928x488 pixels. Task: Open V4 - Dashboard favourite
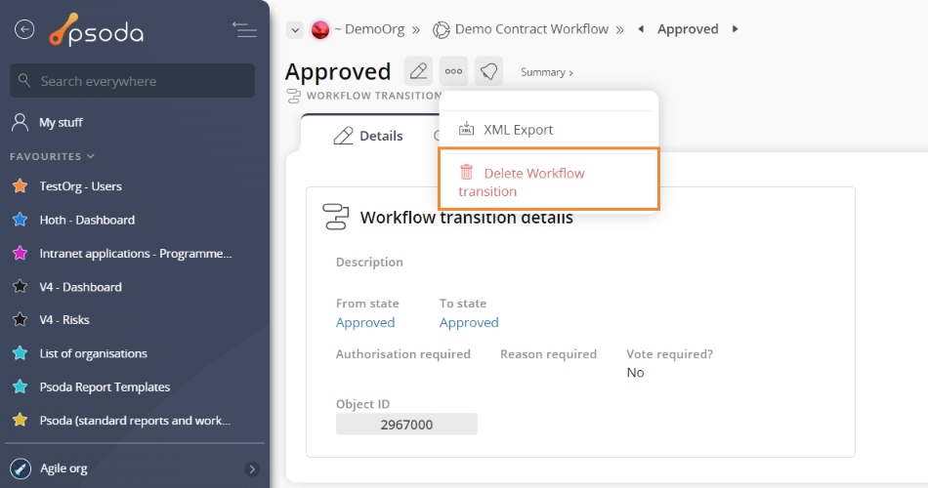(x=80, y=287)
